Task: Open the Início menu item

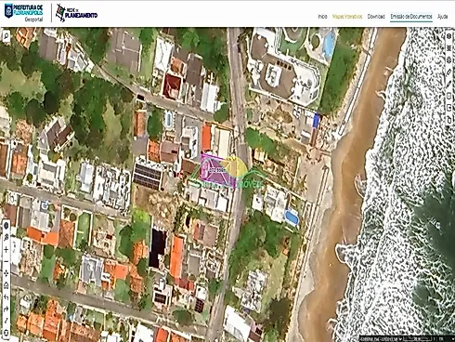Action: coord(322,17)
